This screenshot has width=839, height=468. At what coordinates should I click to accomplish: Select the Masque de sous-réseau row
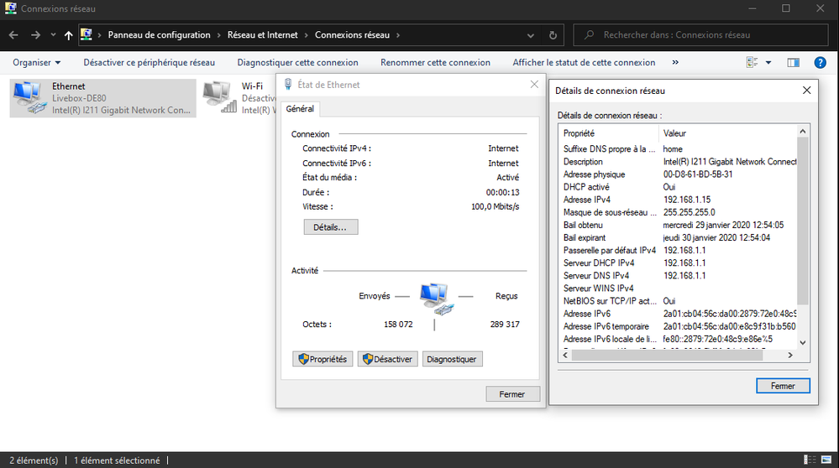tap(678, 212)
